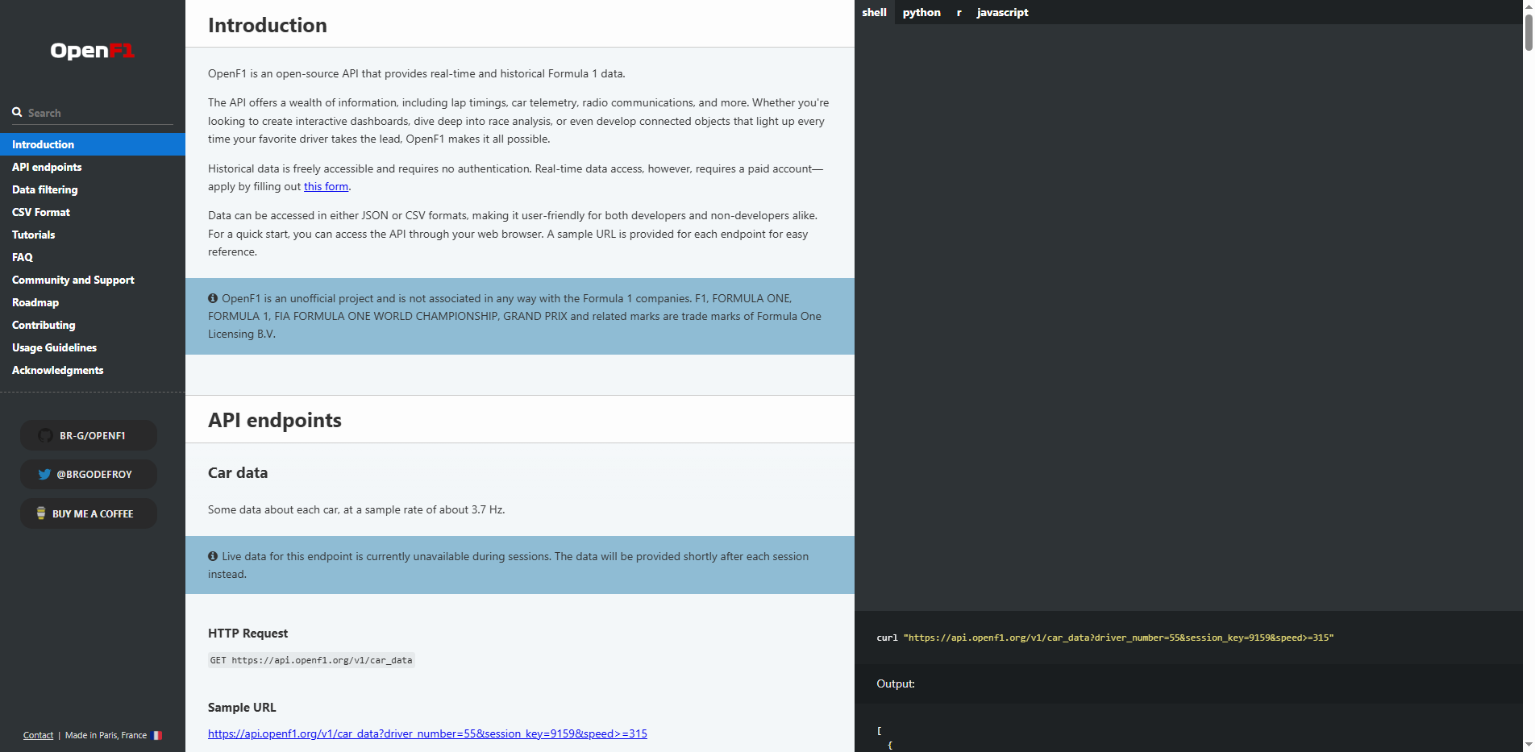Click 'Some data about each car' sentence
This screenshot has height=752, width=1535.
coord(356,509)
